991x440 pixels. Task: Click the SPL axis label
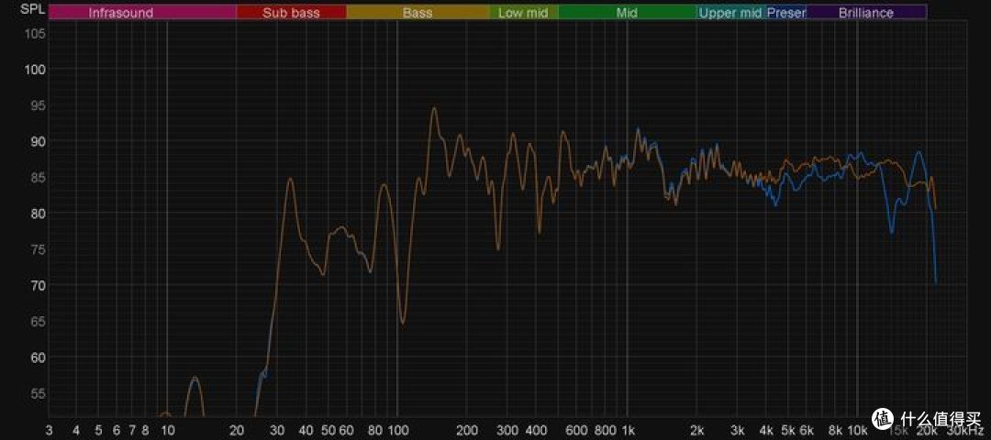click(32, 13)
